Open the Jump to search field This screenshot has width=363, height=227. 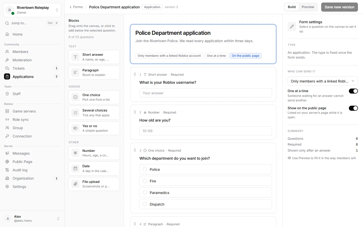[x=32, y=23]
